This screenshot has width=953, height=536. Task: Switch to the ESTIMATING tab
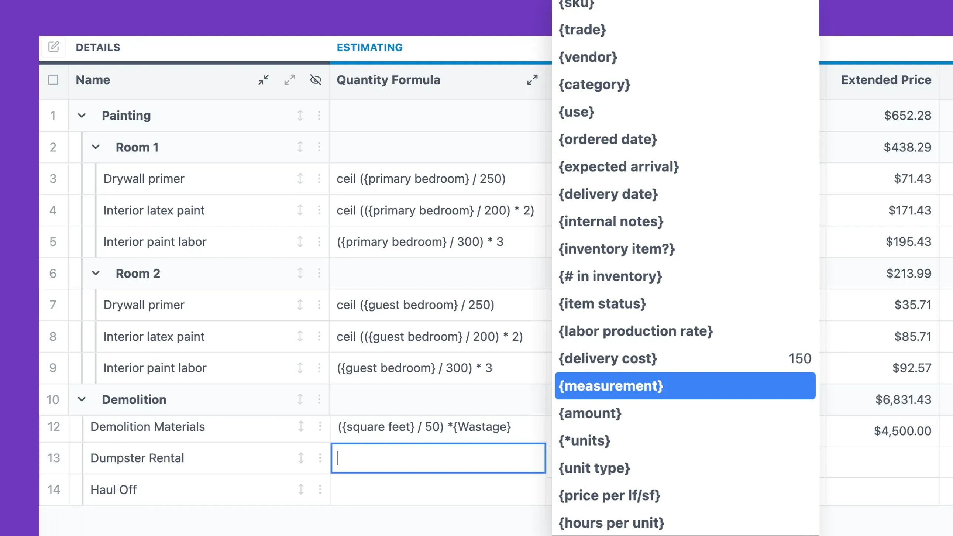pyautogui.click(x=369, y=47)
